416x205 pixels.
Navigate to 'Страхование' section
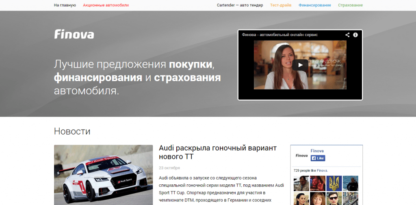pyautogui.click(x=350, y=5)
